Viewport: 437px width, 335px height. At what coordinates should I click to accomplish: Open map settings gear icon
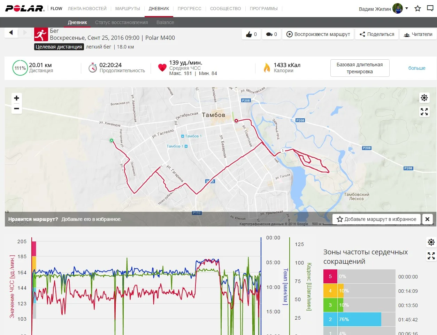[x=424, y=98]
